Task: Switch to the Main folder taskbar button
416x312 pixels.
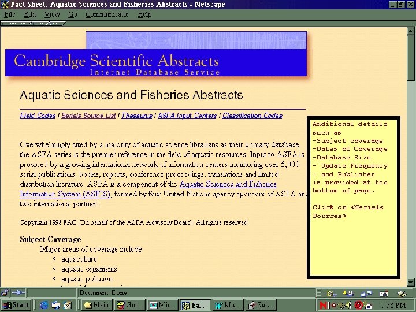Action: (97, 305)
